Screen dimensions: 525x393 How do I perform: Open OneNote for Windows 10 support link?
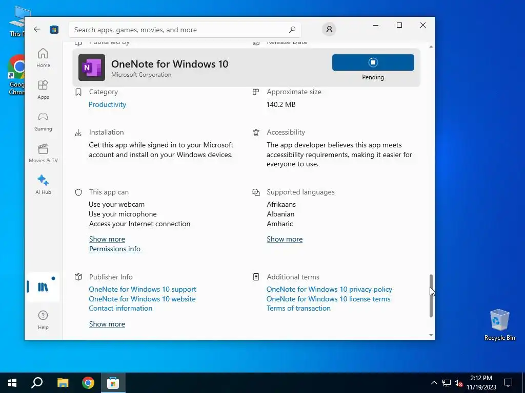tap(143, 289)
